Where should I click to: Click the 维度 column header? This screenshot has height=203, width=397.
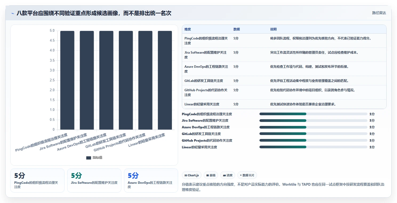pos(188,29)
